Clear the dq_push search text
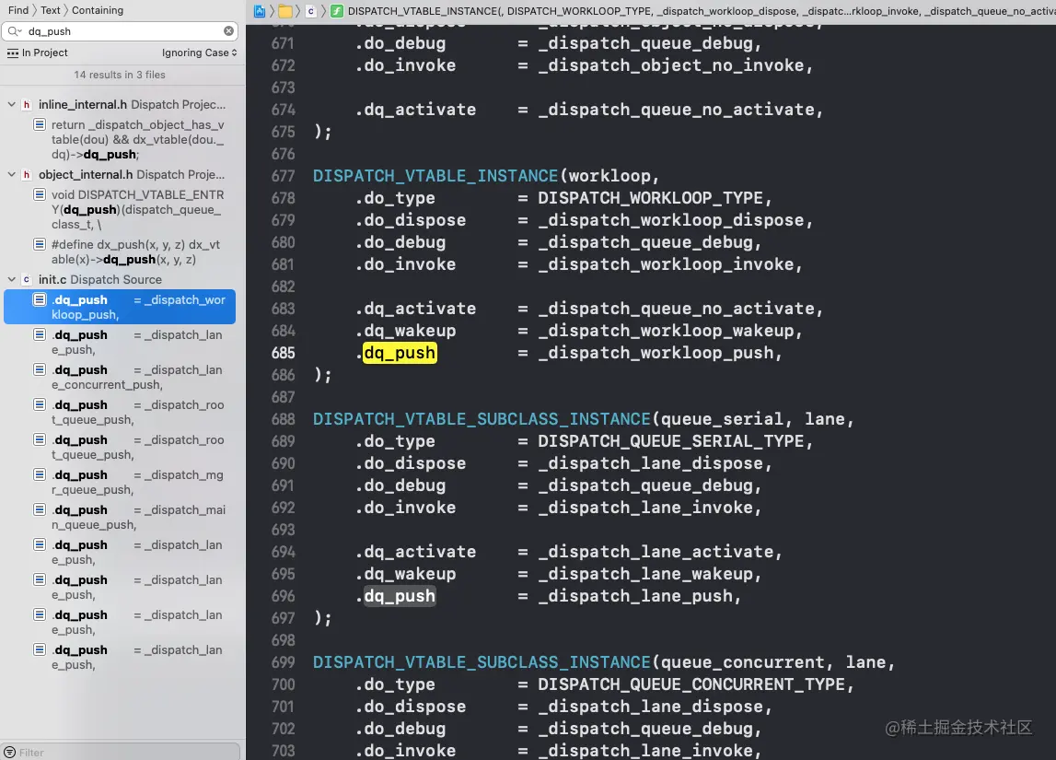 click(x=229, y=31)
